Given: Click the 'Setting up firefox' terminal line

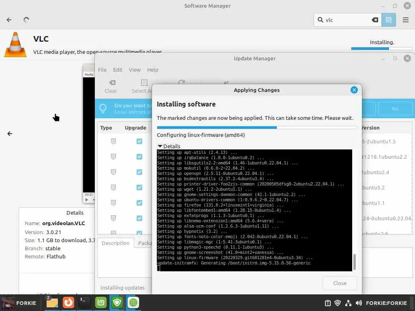Looking at the screenshot, I should [x=220, y=205].
